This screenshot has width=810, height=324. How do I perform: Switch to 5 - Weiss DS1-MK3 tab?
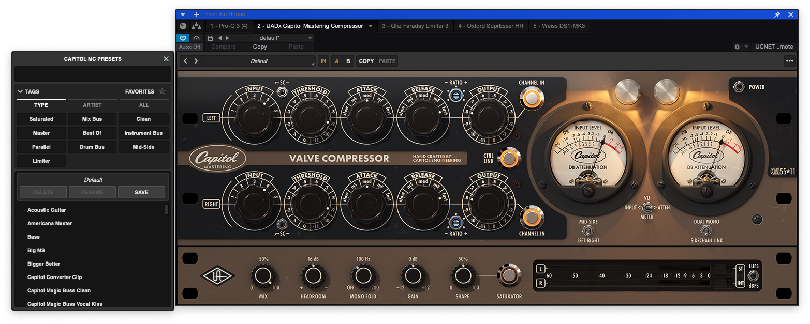coord(559,26)
